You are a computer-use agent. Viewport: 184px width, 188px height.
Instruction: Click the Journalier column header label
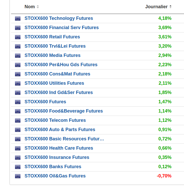156,7
